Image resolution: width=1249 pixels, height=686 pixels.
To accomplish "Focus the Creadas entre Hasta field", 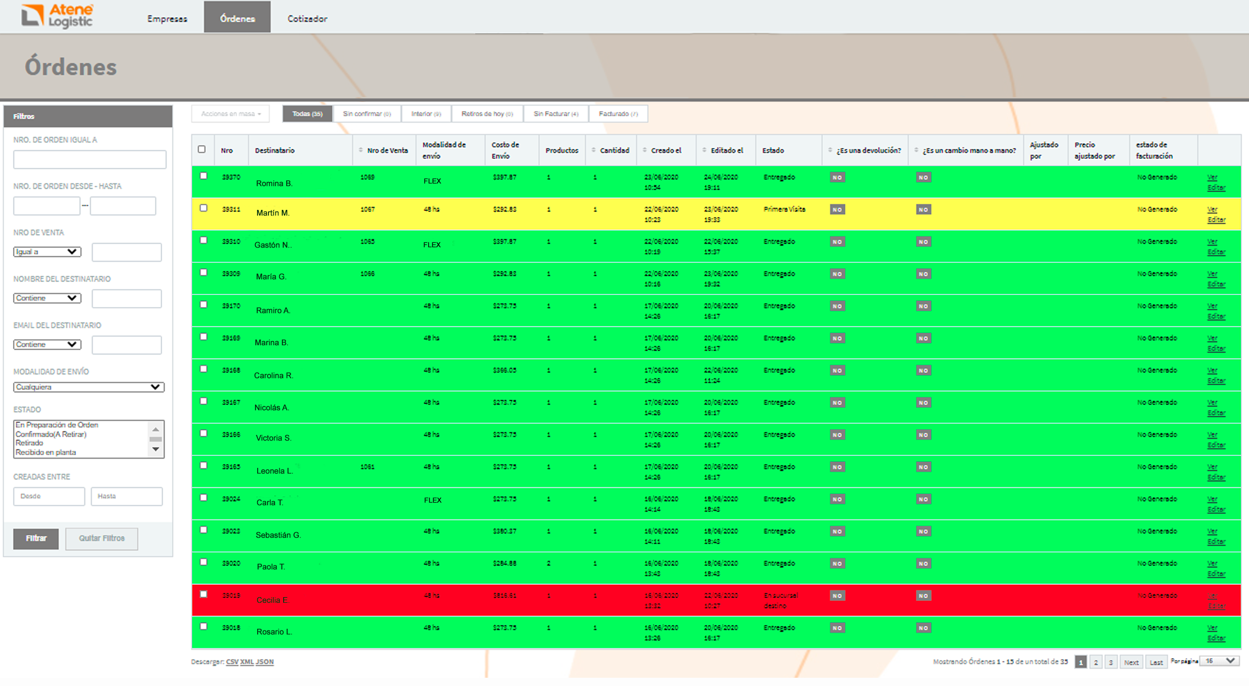I will 127,497.
